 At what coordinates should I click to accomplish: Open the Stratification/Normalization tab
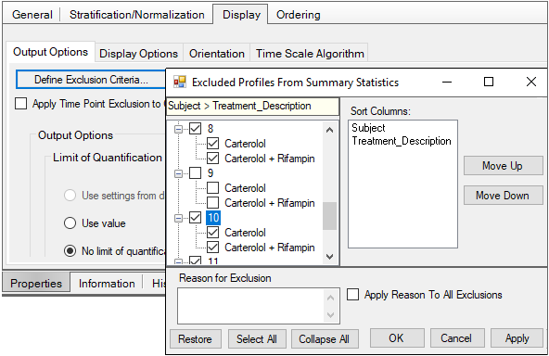137,15
